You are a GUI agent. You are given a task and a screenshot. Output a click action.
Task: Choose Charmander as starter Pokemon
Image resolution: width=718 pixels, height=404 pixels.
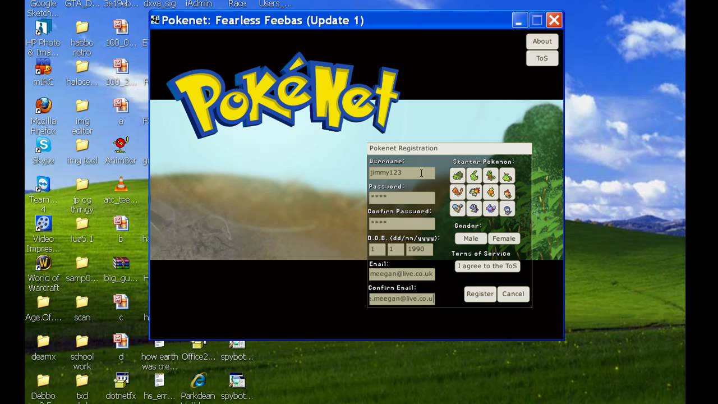coord(458,192)
